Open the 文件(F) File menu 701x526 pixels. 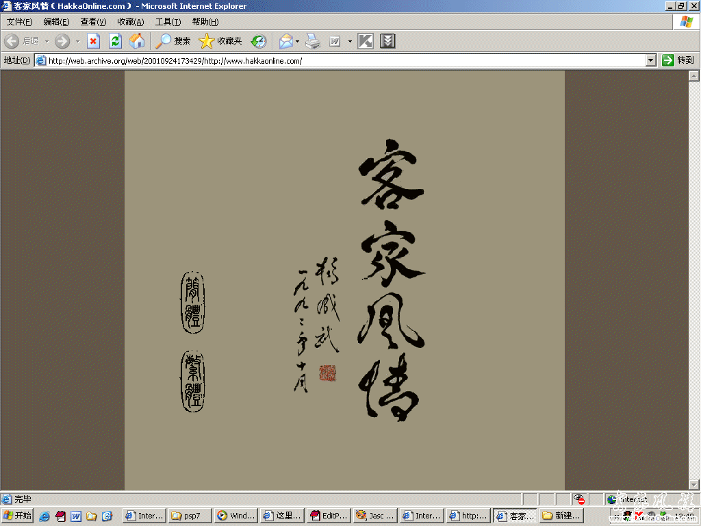[x=19, y=22]
